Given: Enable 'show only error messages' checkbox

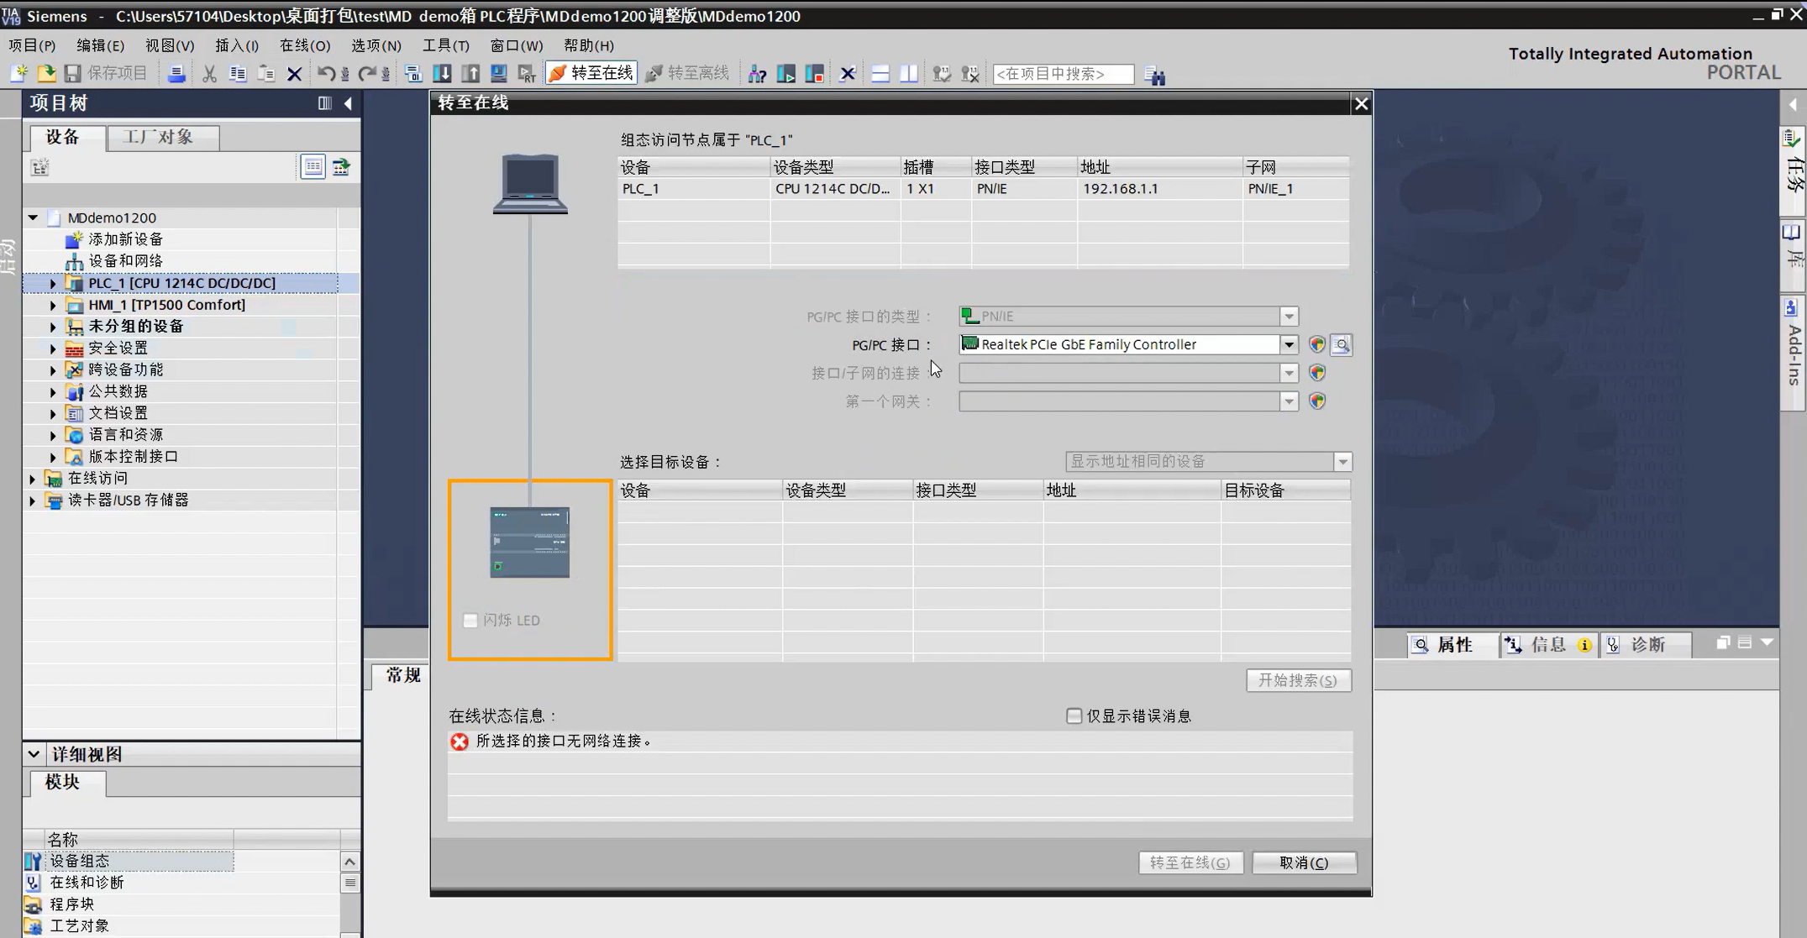Looking at the screenshot, I should [1074, 715].
